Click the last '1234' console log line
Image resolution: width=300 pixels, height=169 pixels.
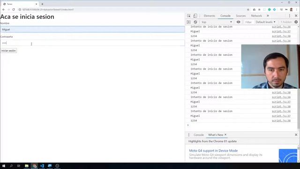click(194, 121)
